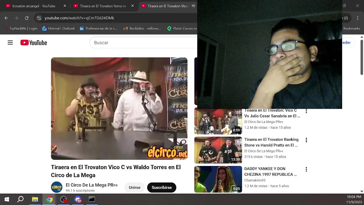
Task: Open Hotmail- Outlook bookmark
Action: click(58, 28)
